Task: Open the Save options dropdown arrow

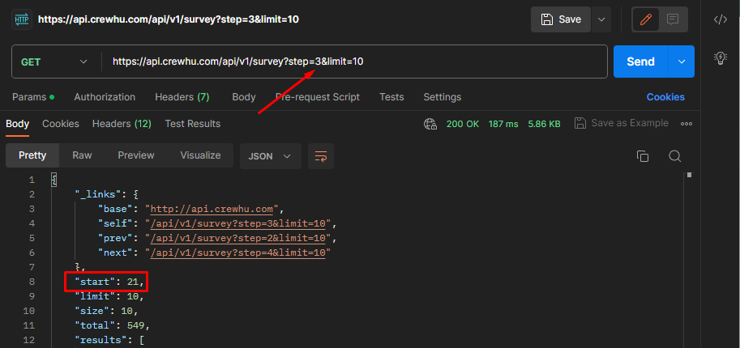Action: click(601, 19)
